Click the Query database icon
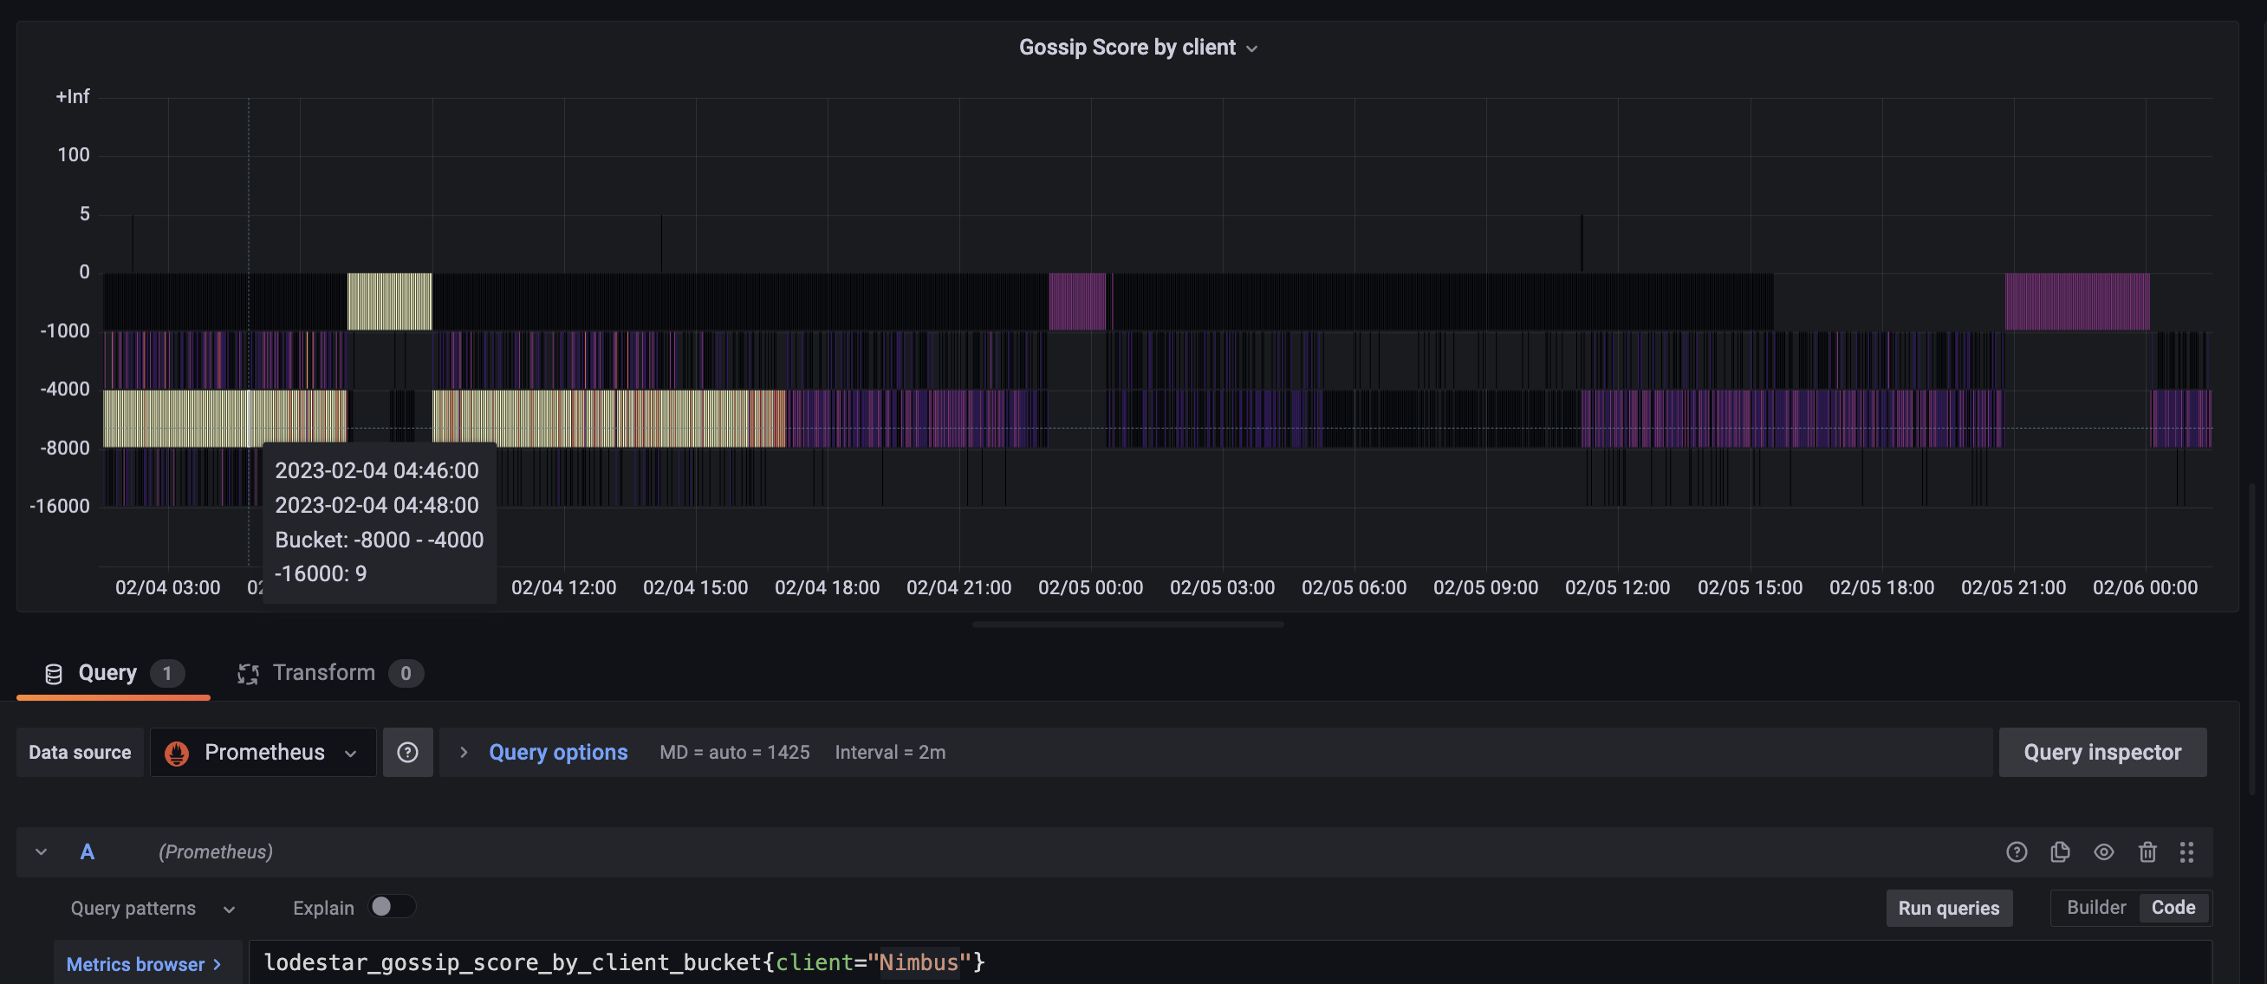This screenshot has height=984, width=2267. tap(54, 674)
